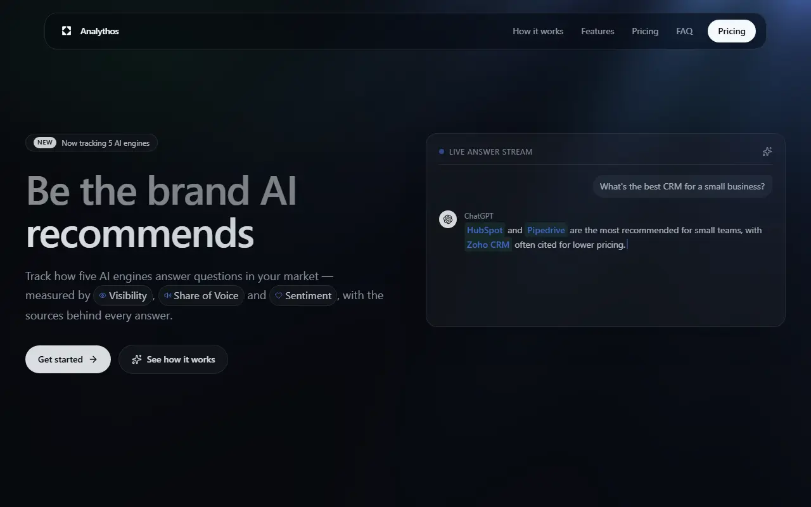
Task: Select the Pipedrive brand mention
Action: (x=546, y=230)
